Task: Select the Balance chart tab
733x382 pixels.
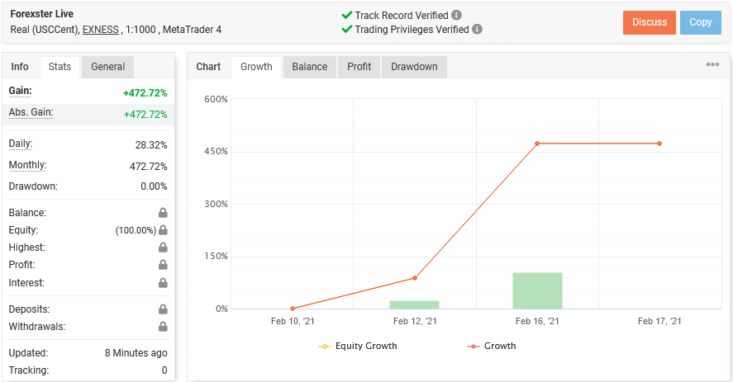Action: [x=309, y=67]
